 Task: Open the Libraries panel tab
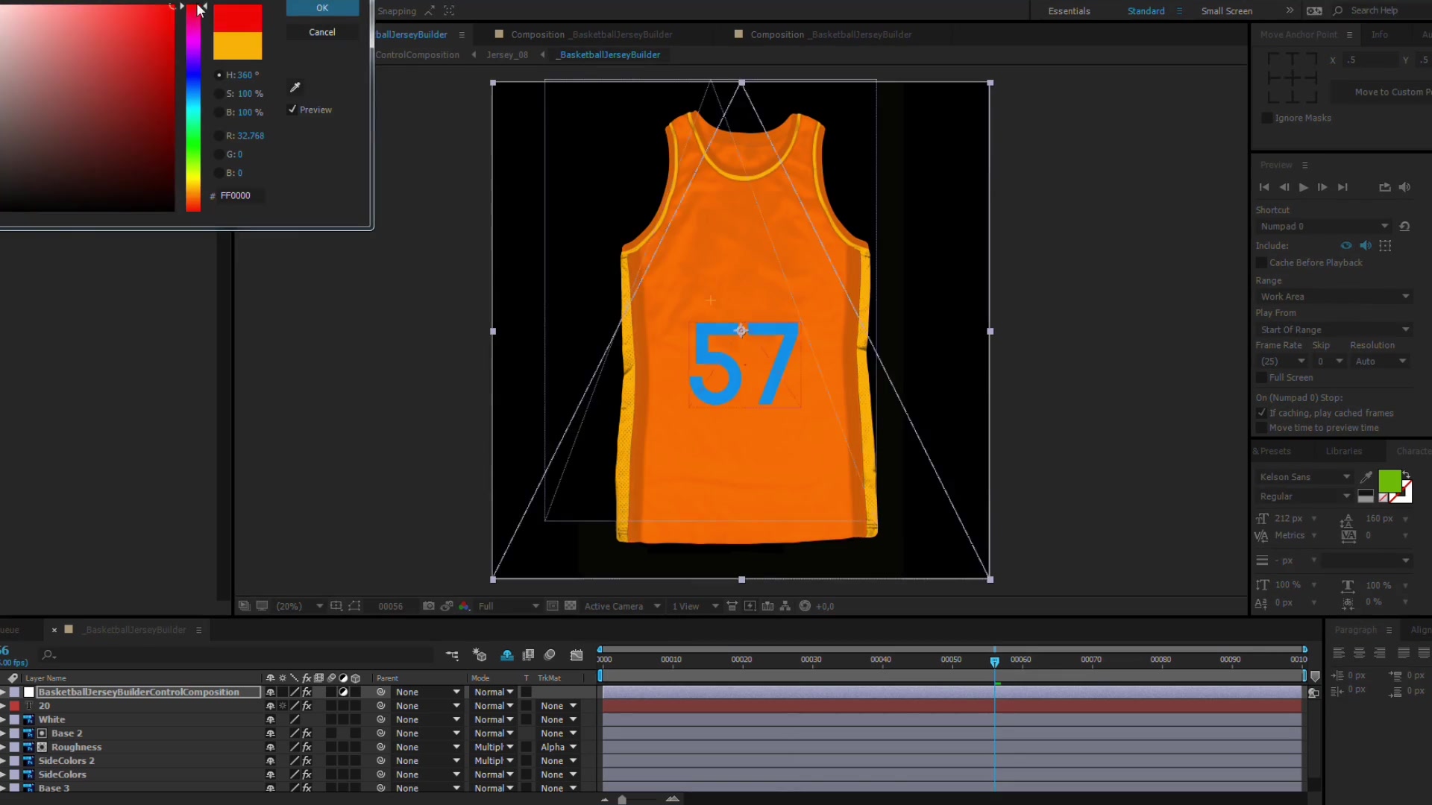pos(1343,451)
